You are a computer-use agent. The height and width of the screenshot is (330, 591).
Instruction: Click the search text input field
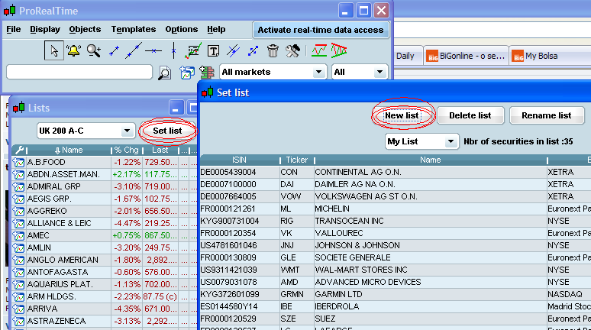point(79,72)
